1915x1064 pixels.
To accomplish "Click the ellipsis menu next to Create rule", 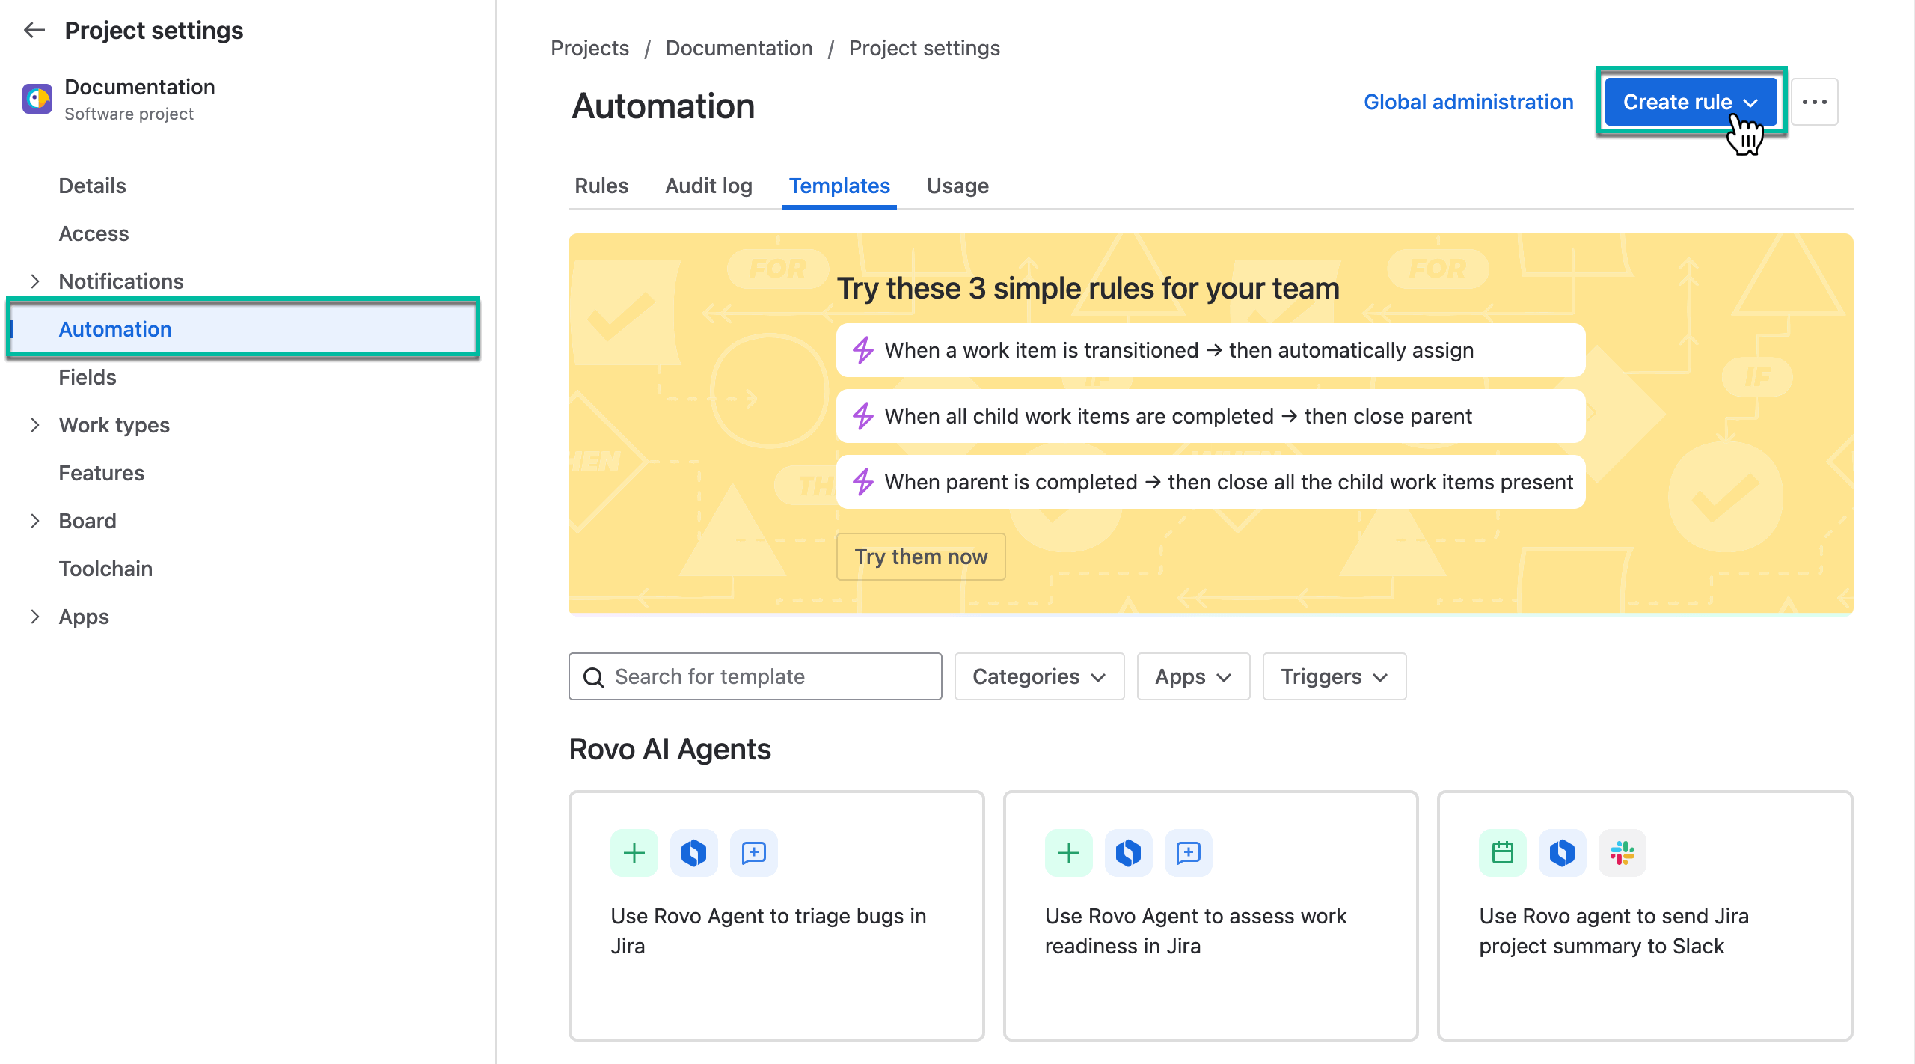I will click(x=1816, y=102).
